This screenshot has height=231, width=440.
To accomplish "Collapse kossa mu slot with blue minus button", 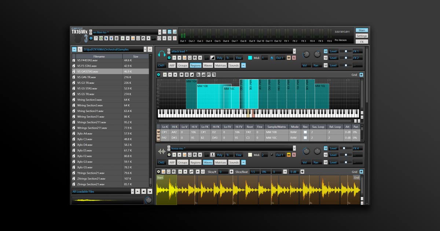I will pos(243,162).
